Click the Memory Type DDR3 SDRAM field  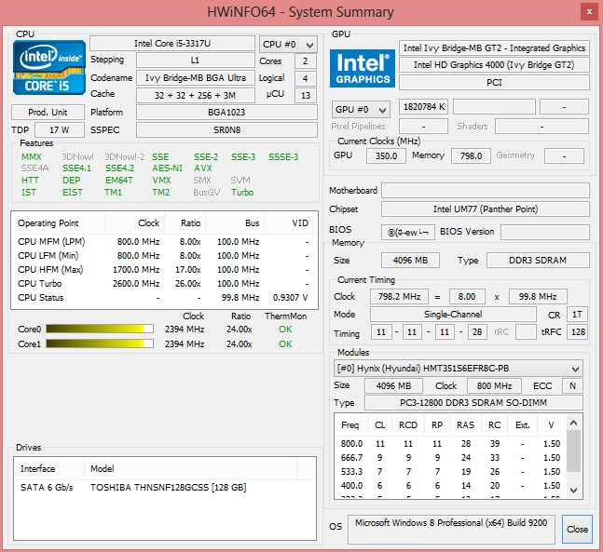coord(538,260)
